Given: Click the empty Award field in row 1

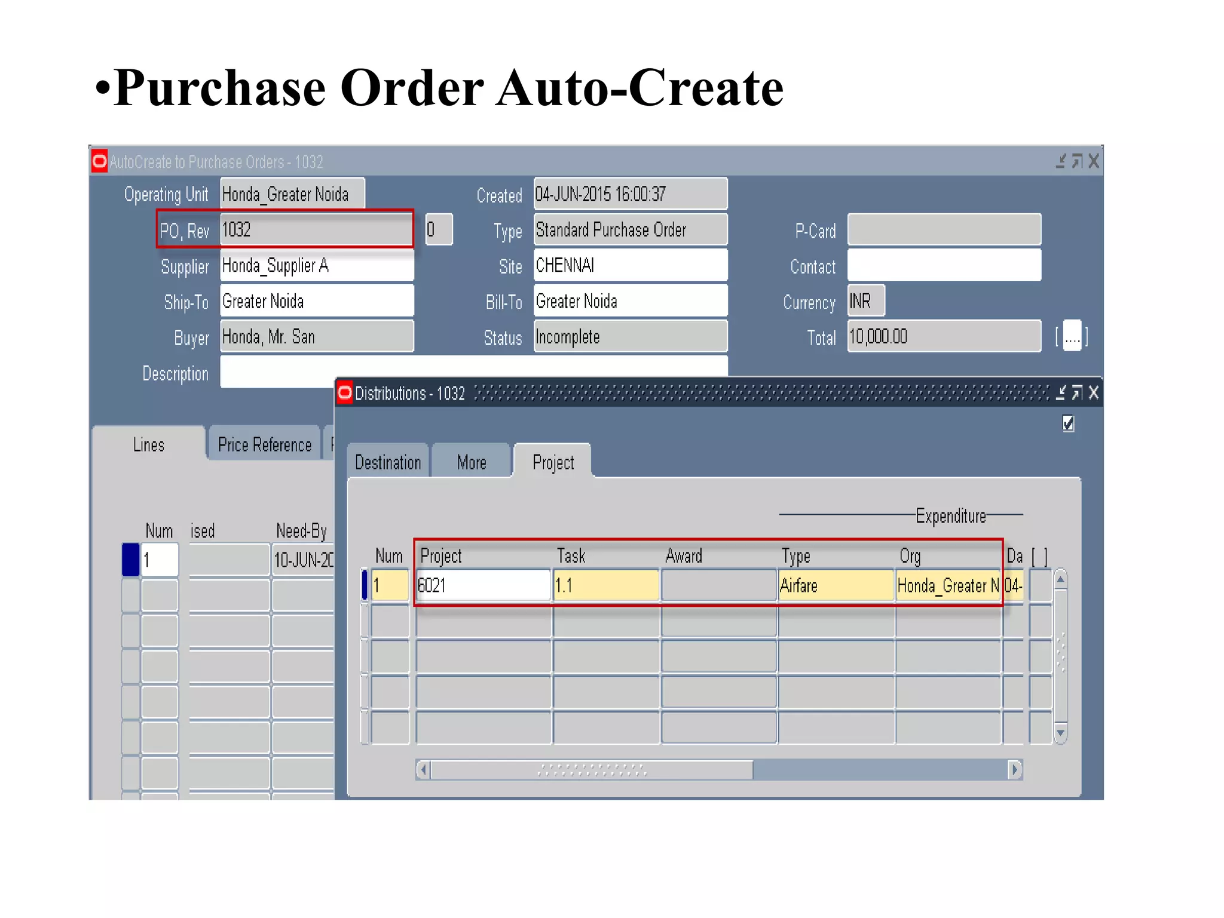Looking at the screenshot, I should click(x=718, y=585).
